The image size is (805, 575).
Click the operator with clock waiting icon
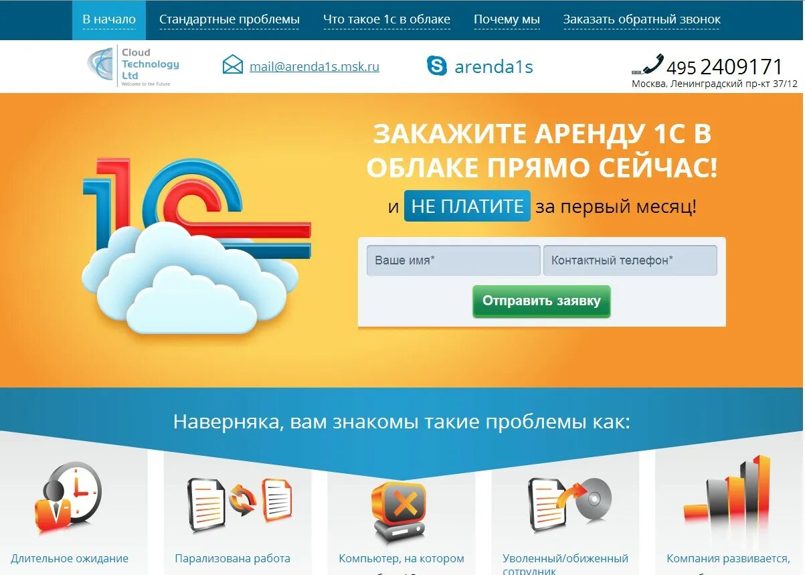(68, 497)
